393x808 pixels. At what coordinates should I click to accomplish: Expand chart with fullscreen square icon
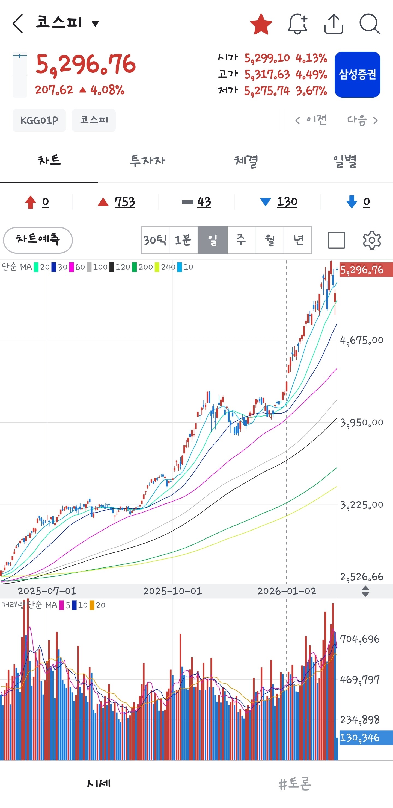pos(336,240)
